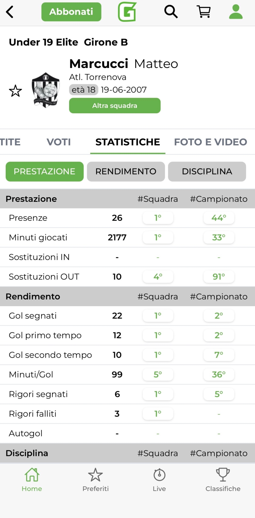
Task: Click the Atl. Torrenova team crest
Action: click(46, 90)
